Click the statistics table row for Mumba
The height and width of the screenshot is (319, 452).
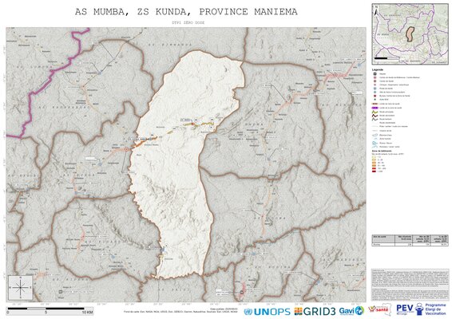click(410, 244)
